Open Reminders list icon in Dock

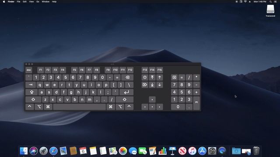click(103, 151)
